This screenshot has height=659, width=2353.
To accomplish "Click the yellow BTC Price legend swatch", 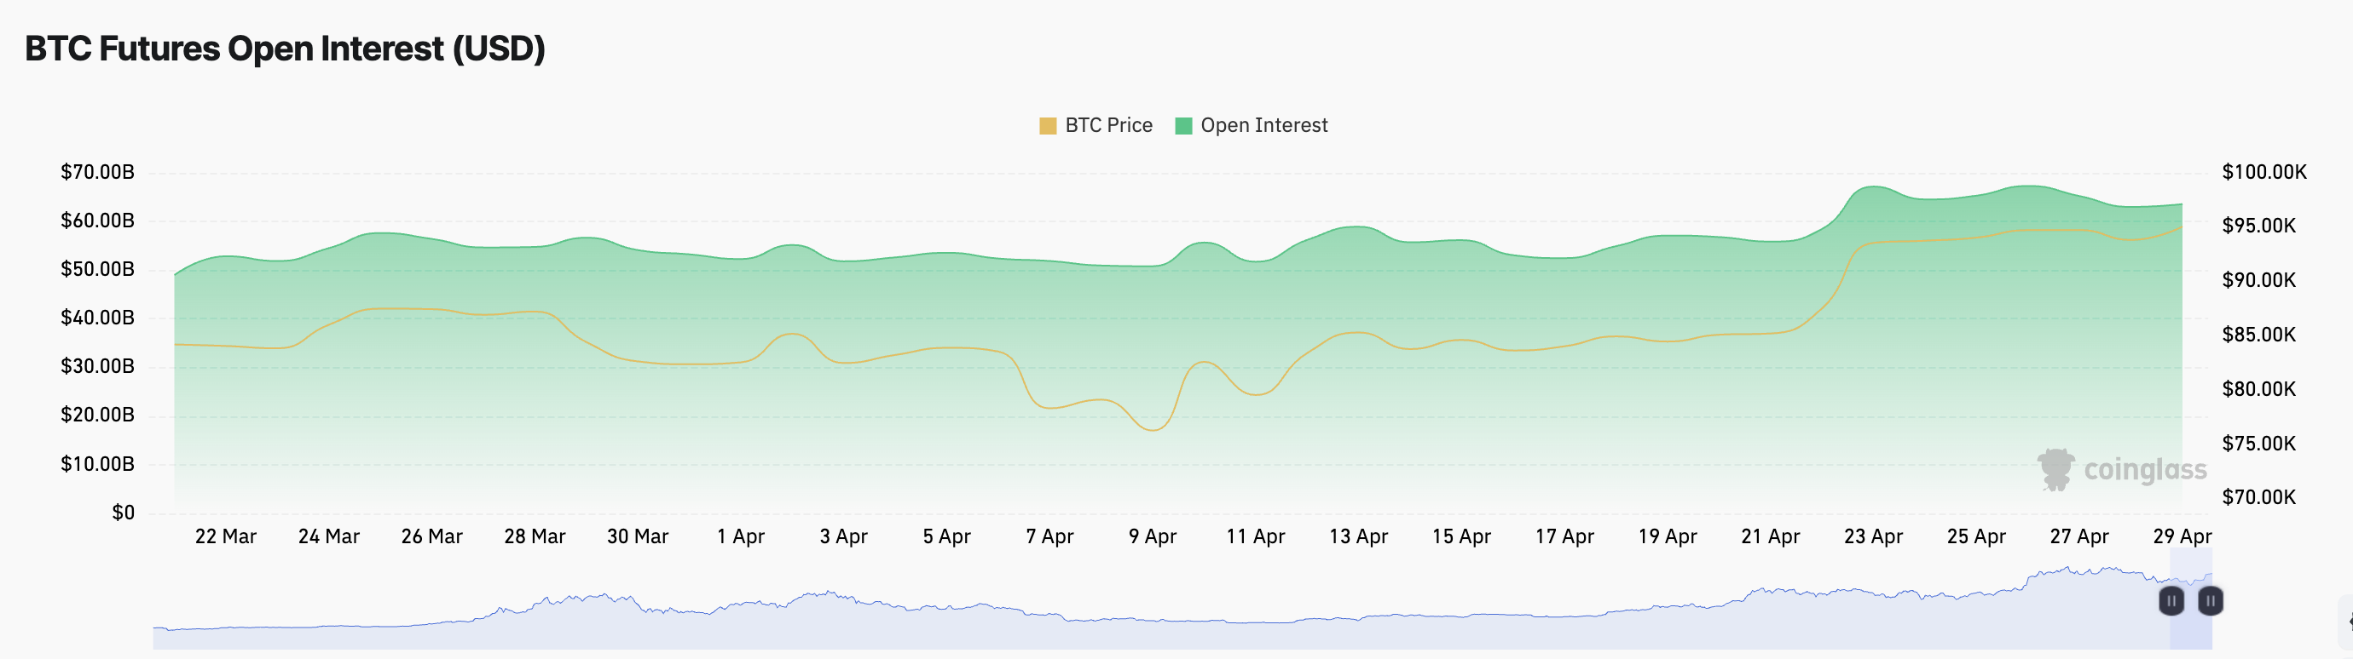I will 1047,126.
